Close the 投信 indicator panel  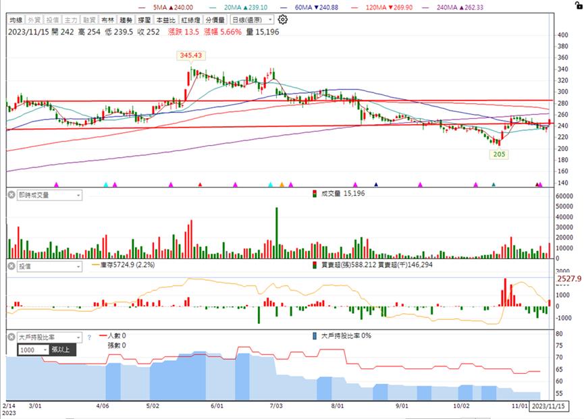[11, 266]
